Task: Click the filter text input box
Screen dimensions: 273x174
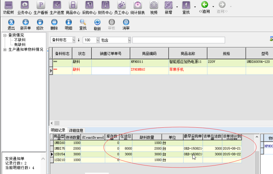Action: pyautogui.click(x=178, y=40)
